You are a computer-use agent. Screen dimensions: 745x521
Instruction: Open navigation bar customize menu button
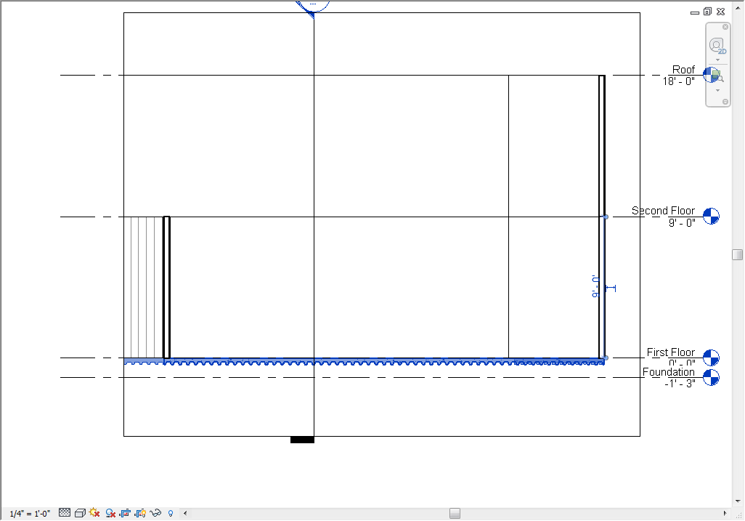point(725,102)
